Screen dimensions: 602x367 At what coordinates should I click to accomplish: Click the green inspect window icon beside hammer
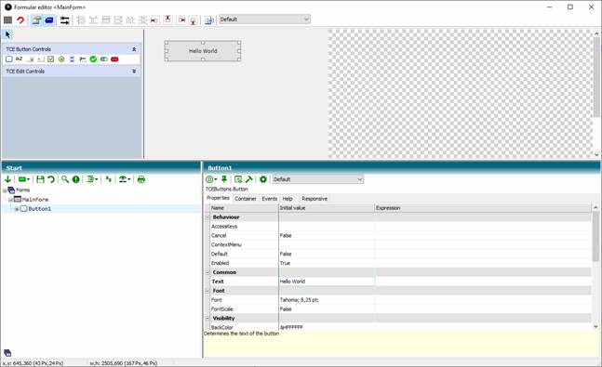(x=238, y=179)
